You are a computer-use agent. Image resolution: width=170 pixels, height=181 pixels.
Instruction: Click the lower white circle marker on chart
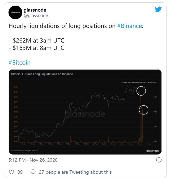tap(143, 110)
